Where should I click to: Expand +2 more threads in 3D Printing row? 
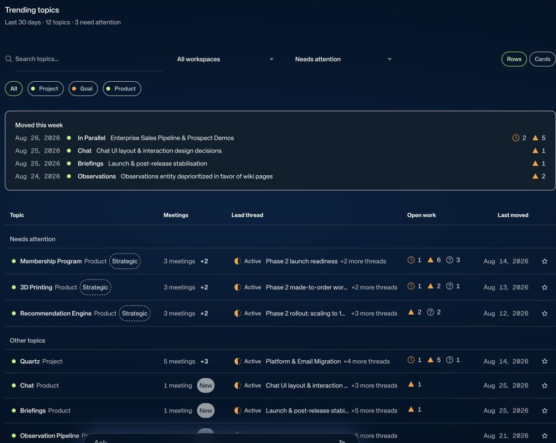(374, 287)
